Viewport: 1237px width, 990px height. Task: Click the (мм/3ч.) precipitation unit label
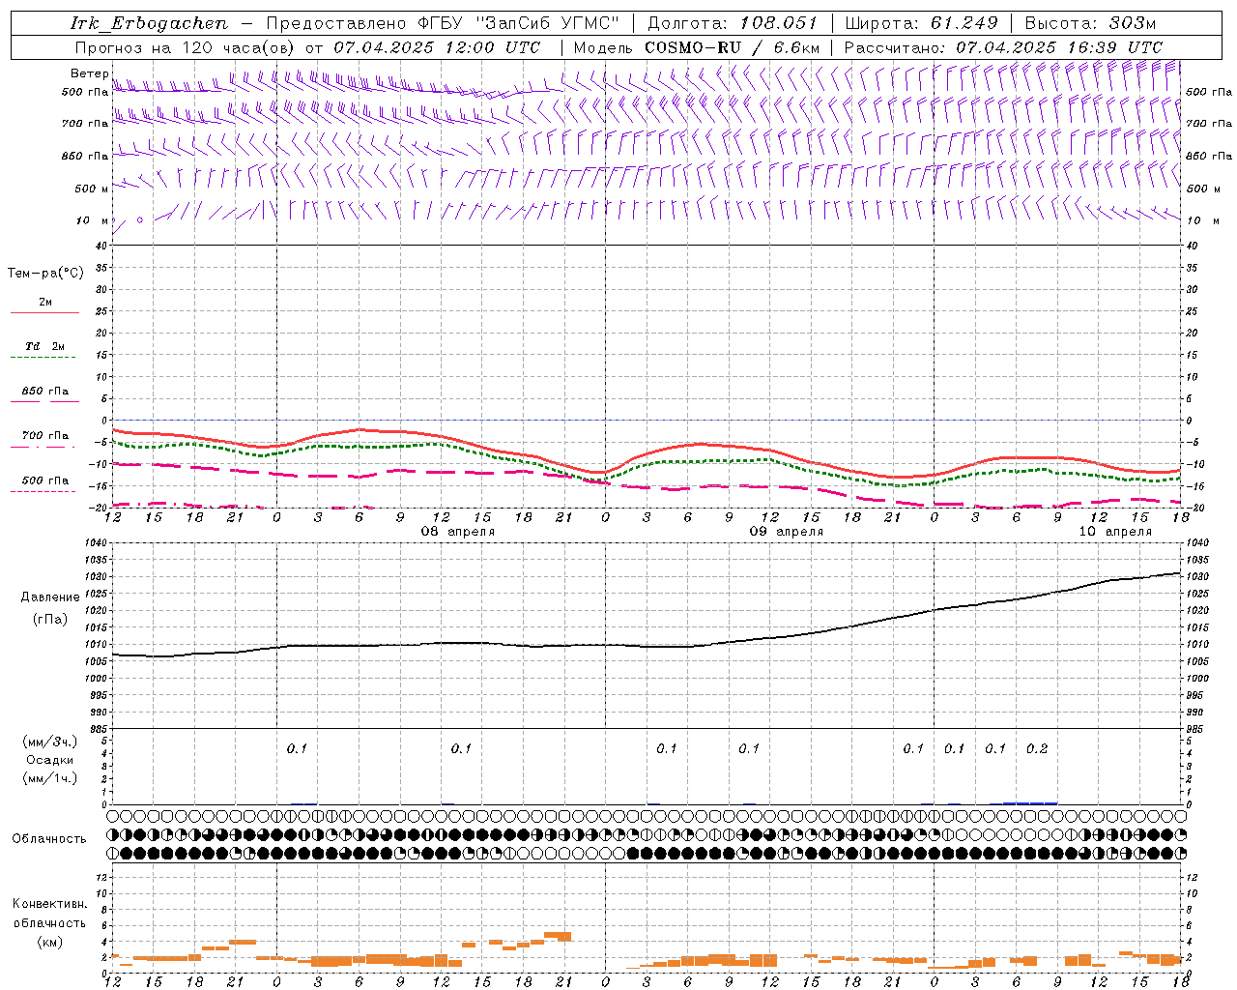click(x=50, y=742)
